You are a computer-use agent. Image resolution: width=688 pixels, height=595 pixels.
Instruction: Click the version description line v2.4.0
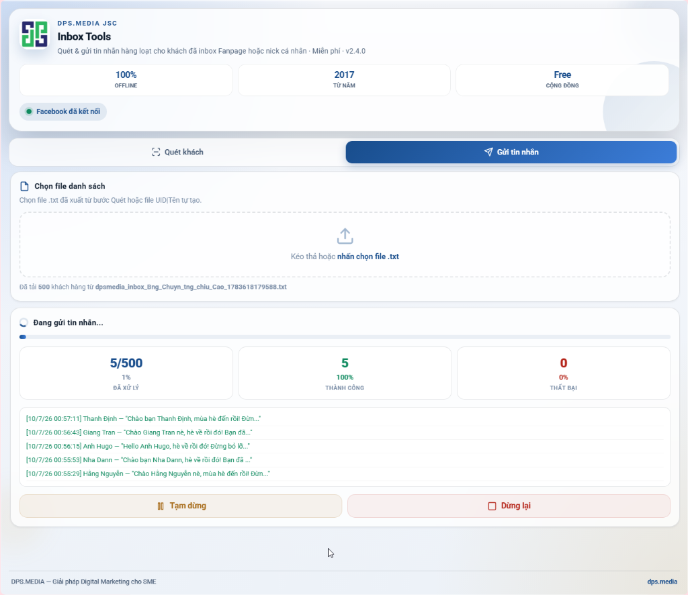pos(212,51)
